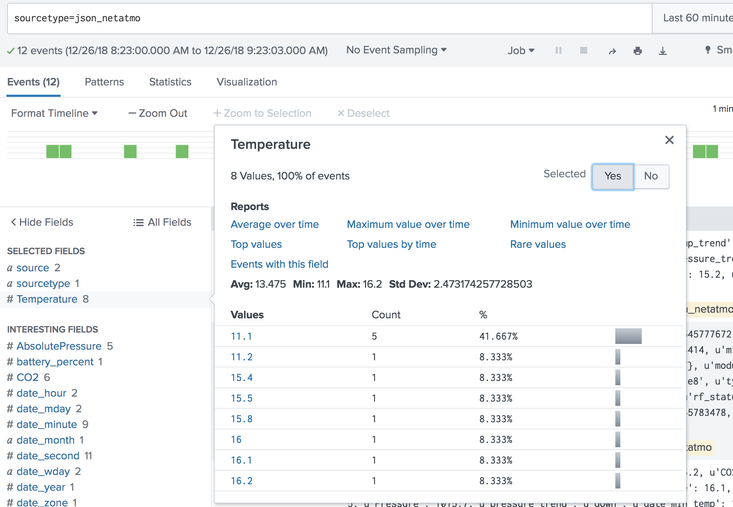The width and height of the screenshot is (733, 507).
Task: Set Temperature field selected to No
Action: 651,176
